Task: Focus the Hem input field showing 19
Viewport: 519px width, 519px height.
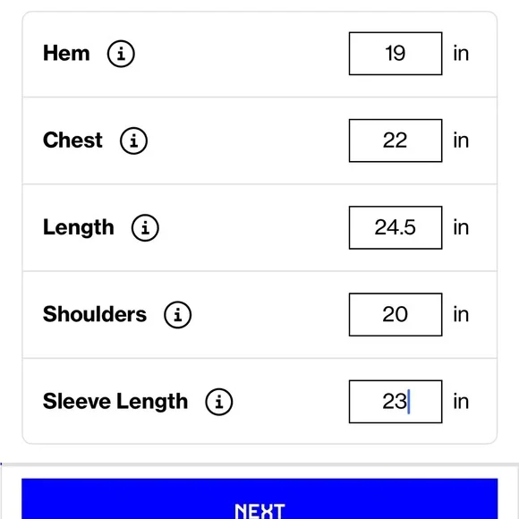Action: 396,54
